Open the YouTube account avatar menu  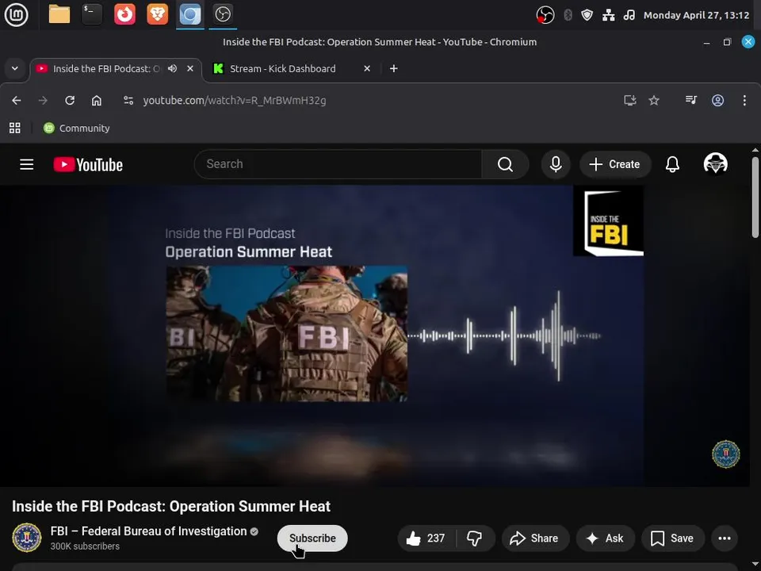point(715,163)
